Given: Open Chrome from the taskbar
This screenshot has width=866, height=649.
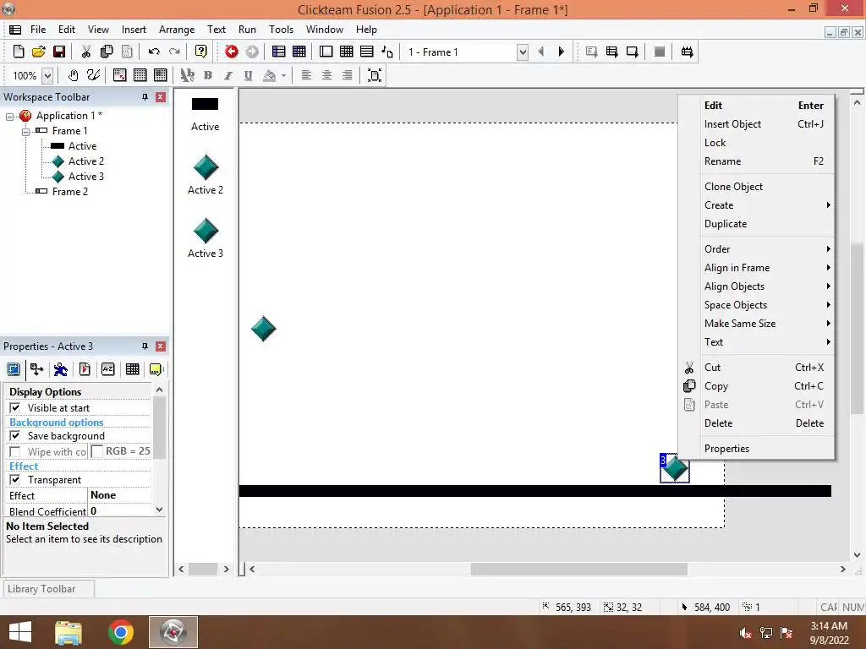Looking at the screenshot, I should [x=120, y=632].
